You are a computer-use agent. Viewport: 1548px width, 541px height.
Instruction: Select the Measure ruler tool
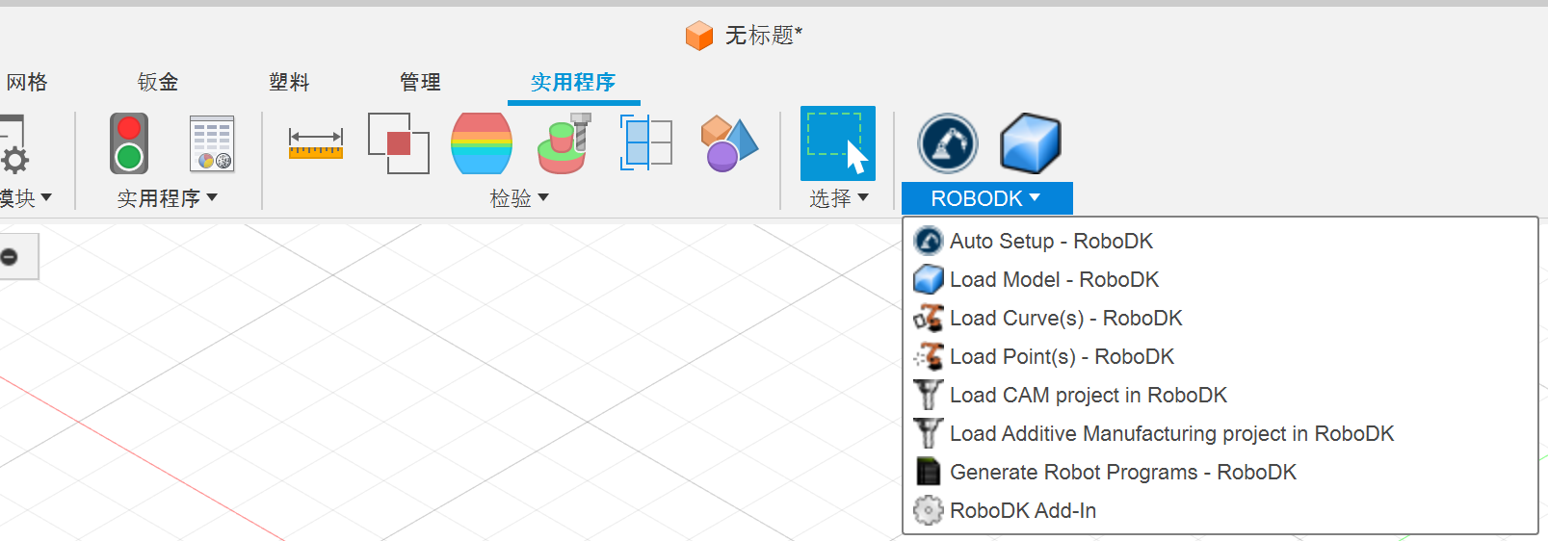tap(316, 143)
